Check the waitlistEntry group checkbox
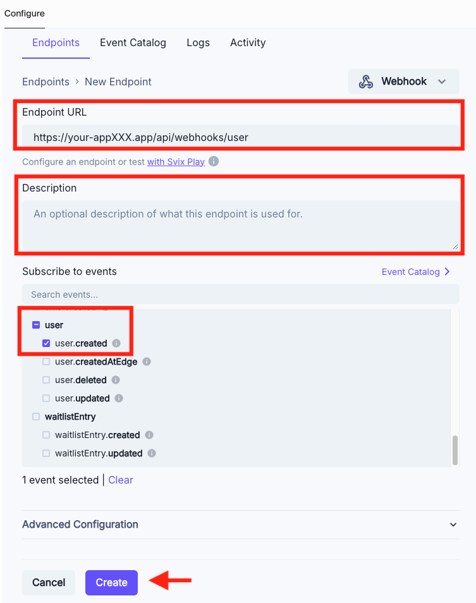The image size is (476, 603). point(35,417)
